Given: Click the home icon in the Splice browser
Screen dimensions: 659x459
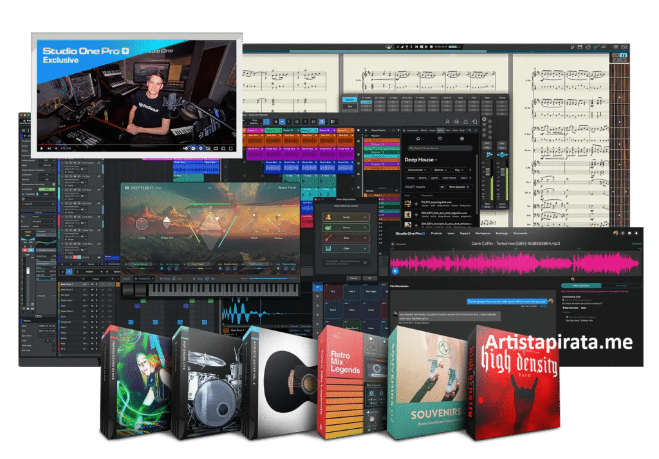Looking at the screenshot, I should pyautogui.click(x=418, y=139).
